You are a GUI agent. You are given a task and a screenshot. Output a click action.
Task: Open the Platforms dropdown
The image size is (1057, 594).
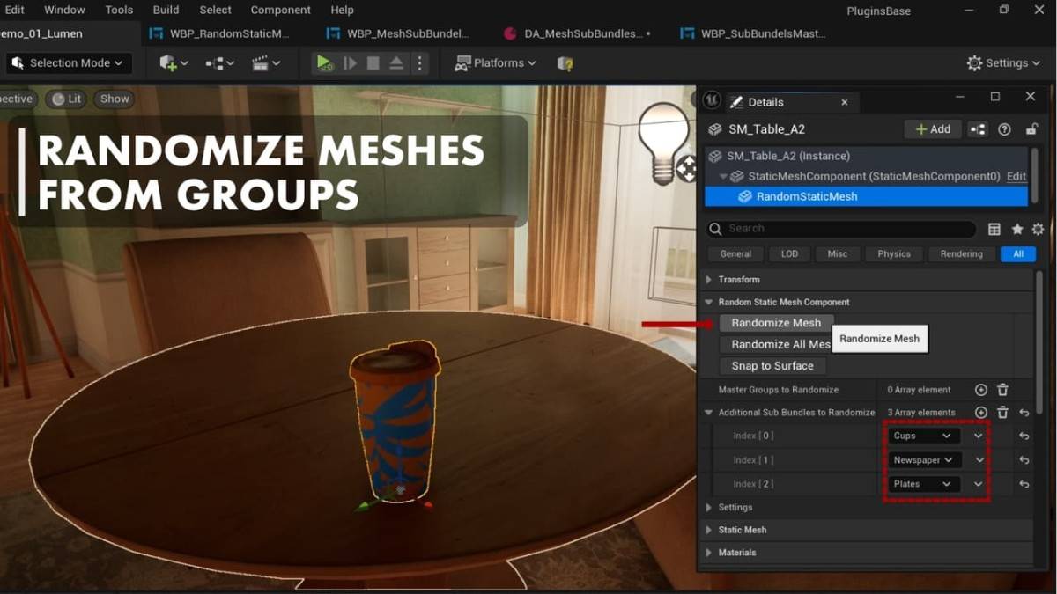point(494,63)
